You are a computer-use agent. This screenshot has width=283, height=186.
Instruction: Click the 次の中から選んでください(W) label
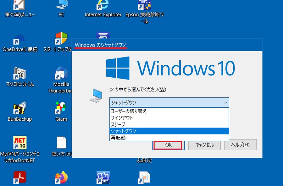[138, 90]
